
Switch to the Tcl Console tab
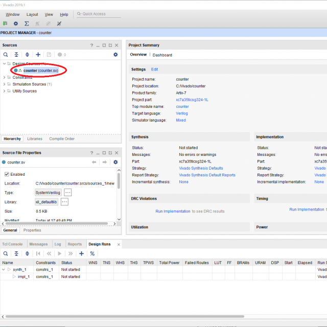click(x=12, y=244)
